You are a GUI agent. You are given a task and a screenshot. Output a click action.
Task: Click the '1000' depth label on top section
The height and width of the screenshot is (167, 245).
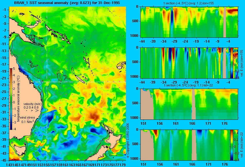[134, 36]
